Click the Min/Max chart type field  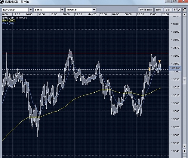coord(79,10)
